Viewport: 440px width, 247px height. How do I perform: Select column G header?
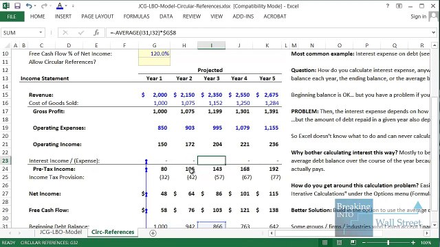[x=154, y=45]
